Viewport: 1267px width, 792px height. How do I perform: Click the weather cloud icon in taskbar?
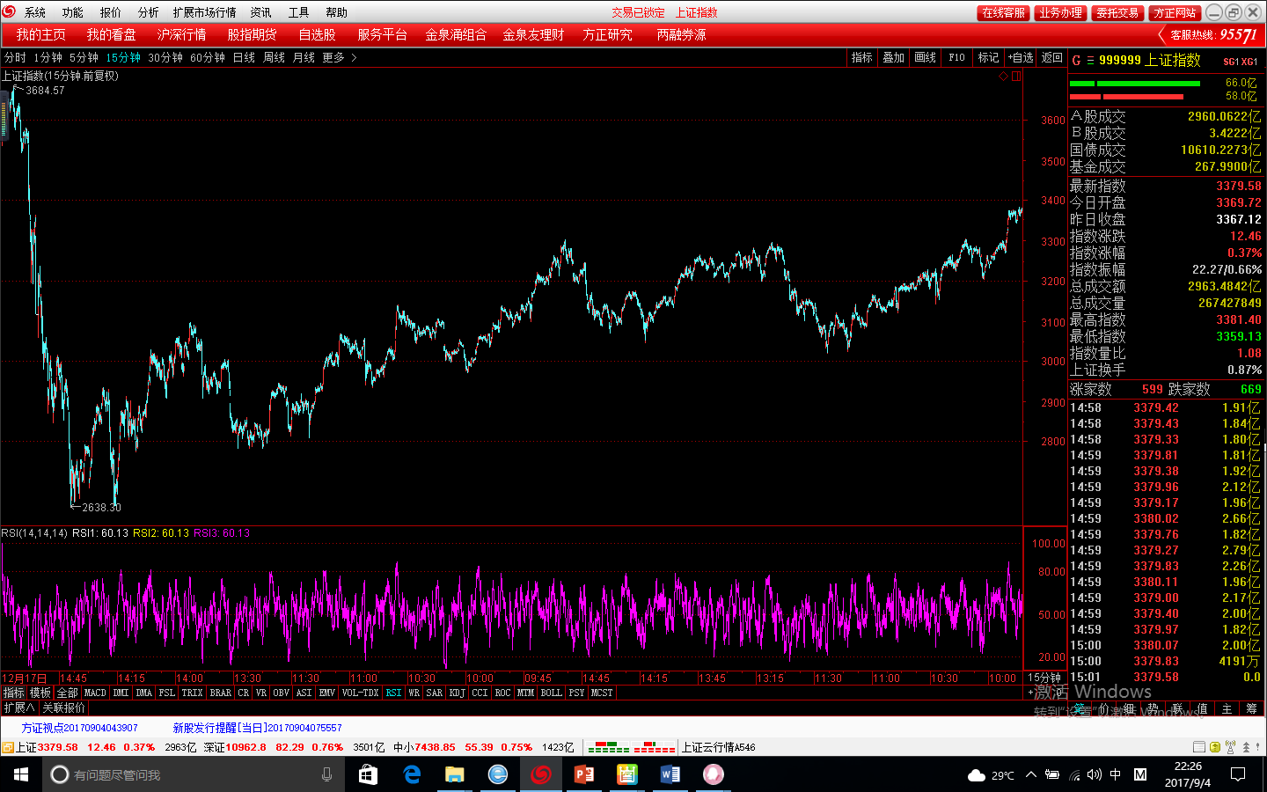(976, 775)
